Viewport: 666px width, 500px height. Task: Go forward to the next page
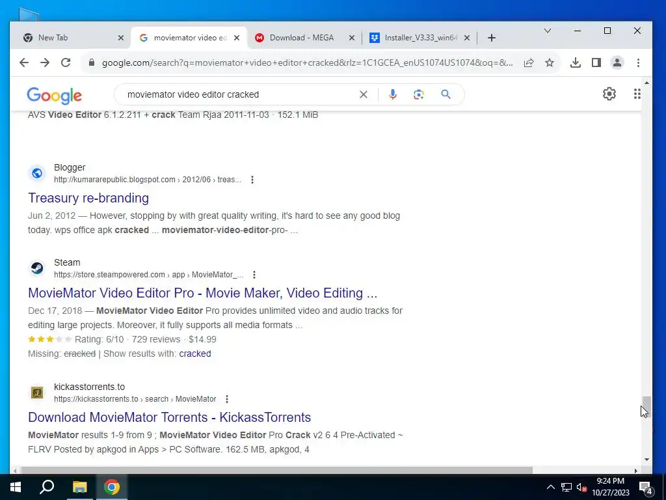click(x=45, y=63)
